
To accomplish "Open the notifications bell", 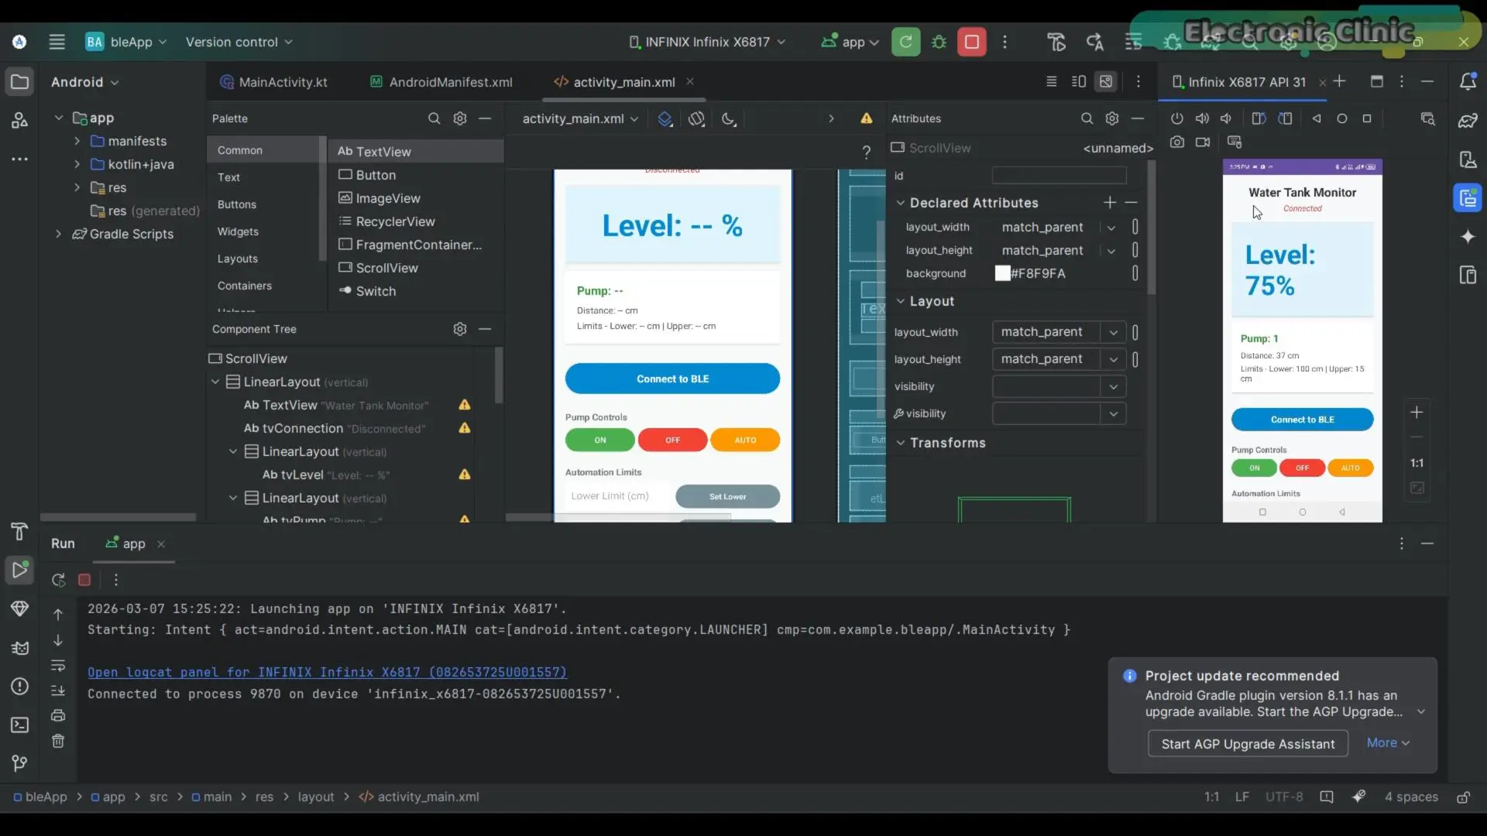I will coord(1468,81).
